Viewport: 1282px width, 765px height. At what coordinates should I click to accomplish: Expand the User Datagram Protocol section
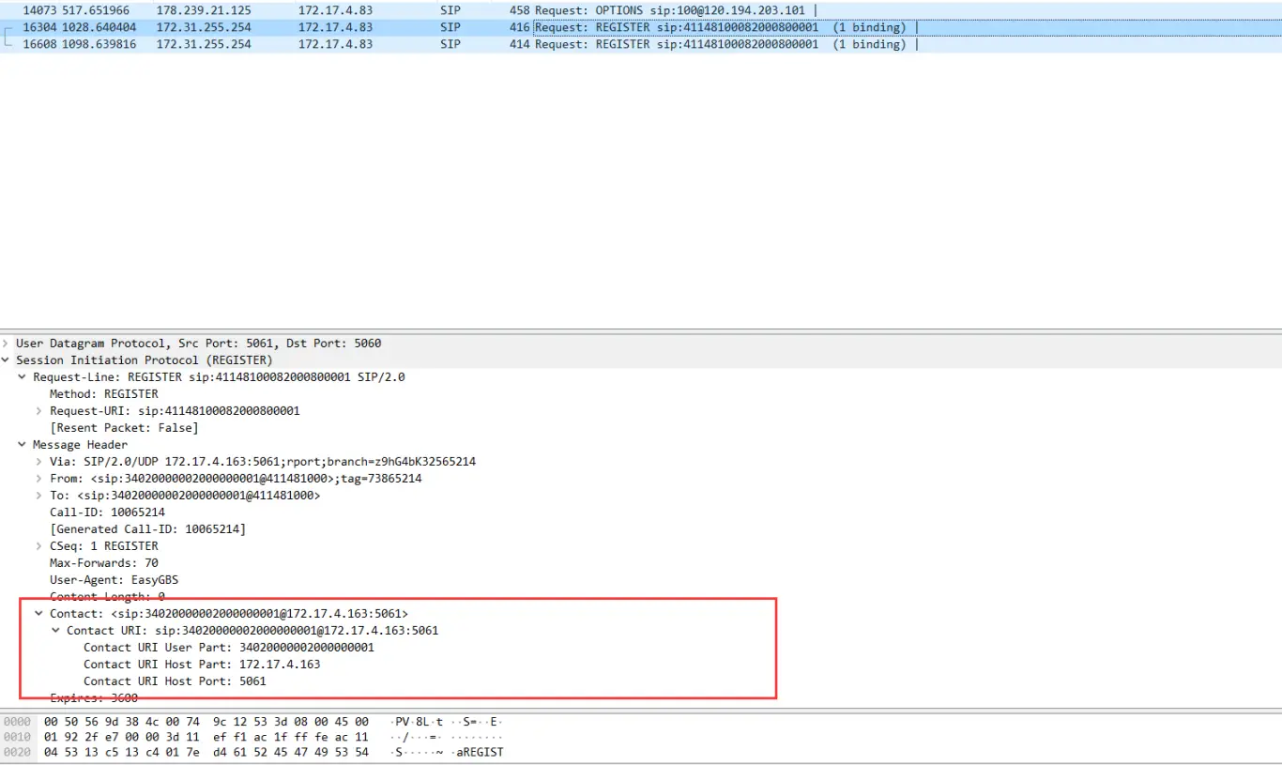pos(7,344)
